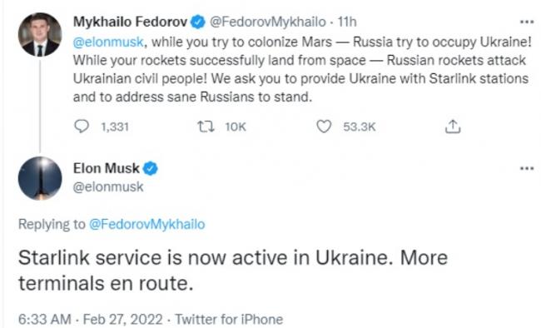Click Elon Musk's verified badge
This screenshot has width=541, height=328.
pyautogui.click(x=150, y=168)
